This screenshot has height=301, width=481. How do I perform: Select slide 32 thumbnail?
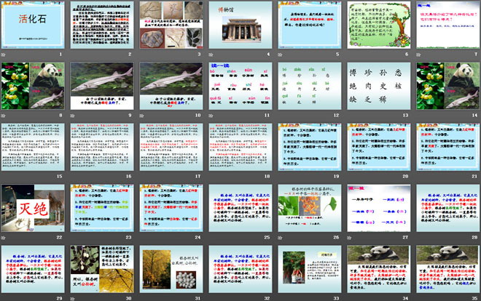click(240, 269)
